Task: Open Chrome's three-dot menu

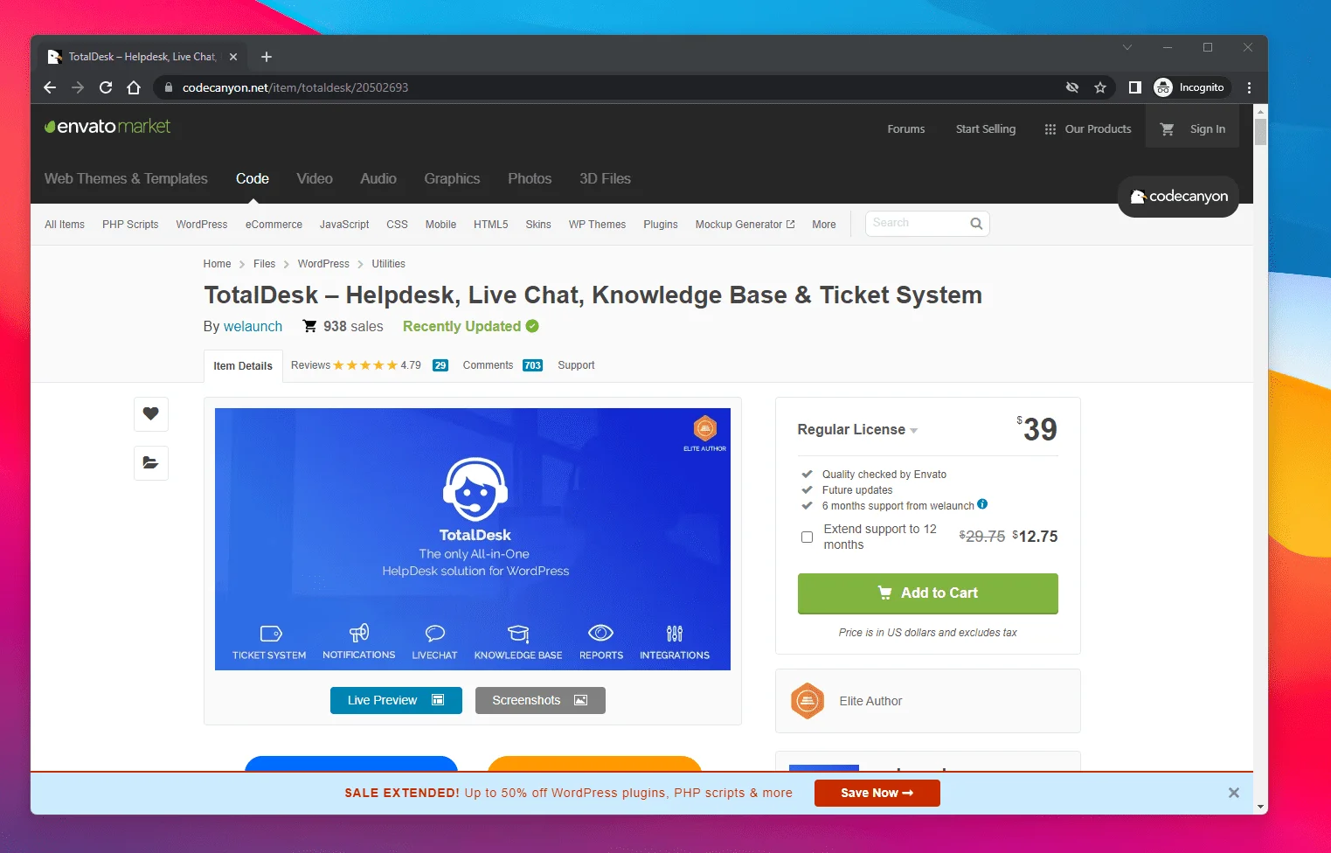Action: pos(1249,87)
